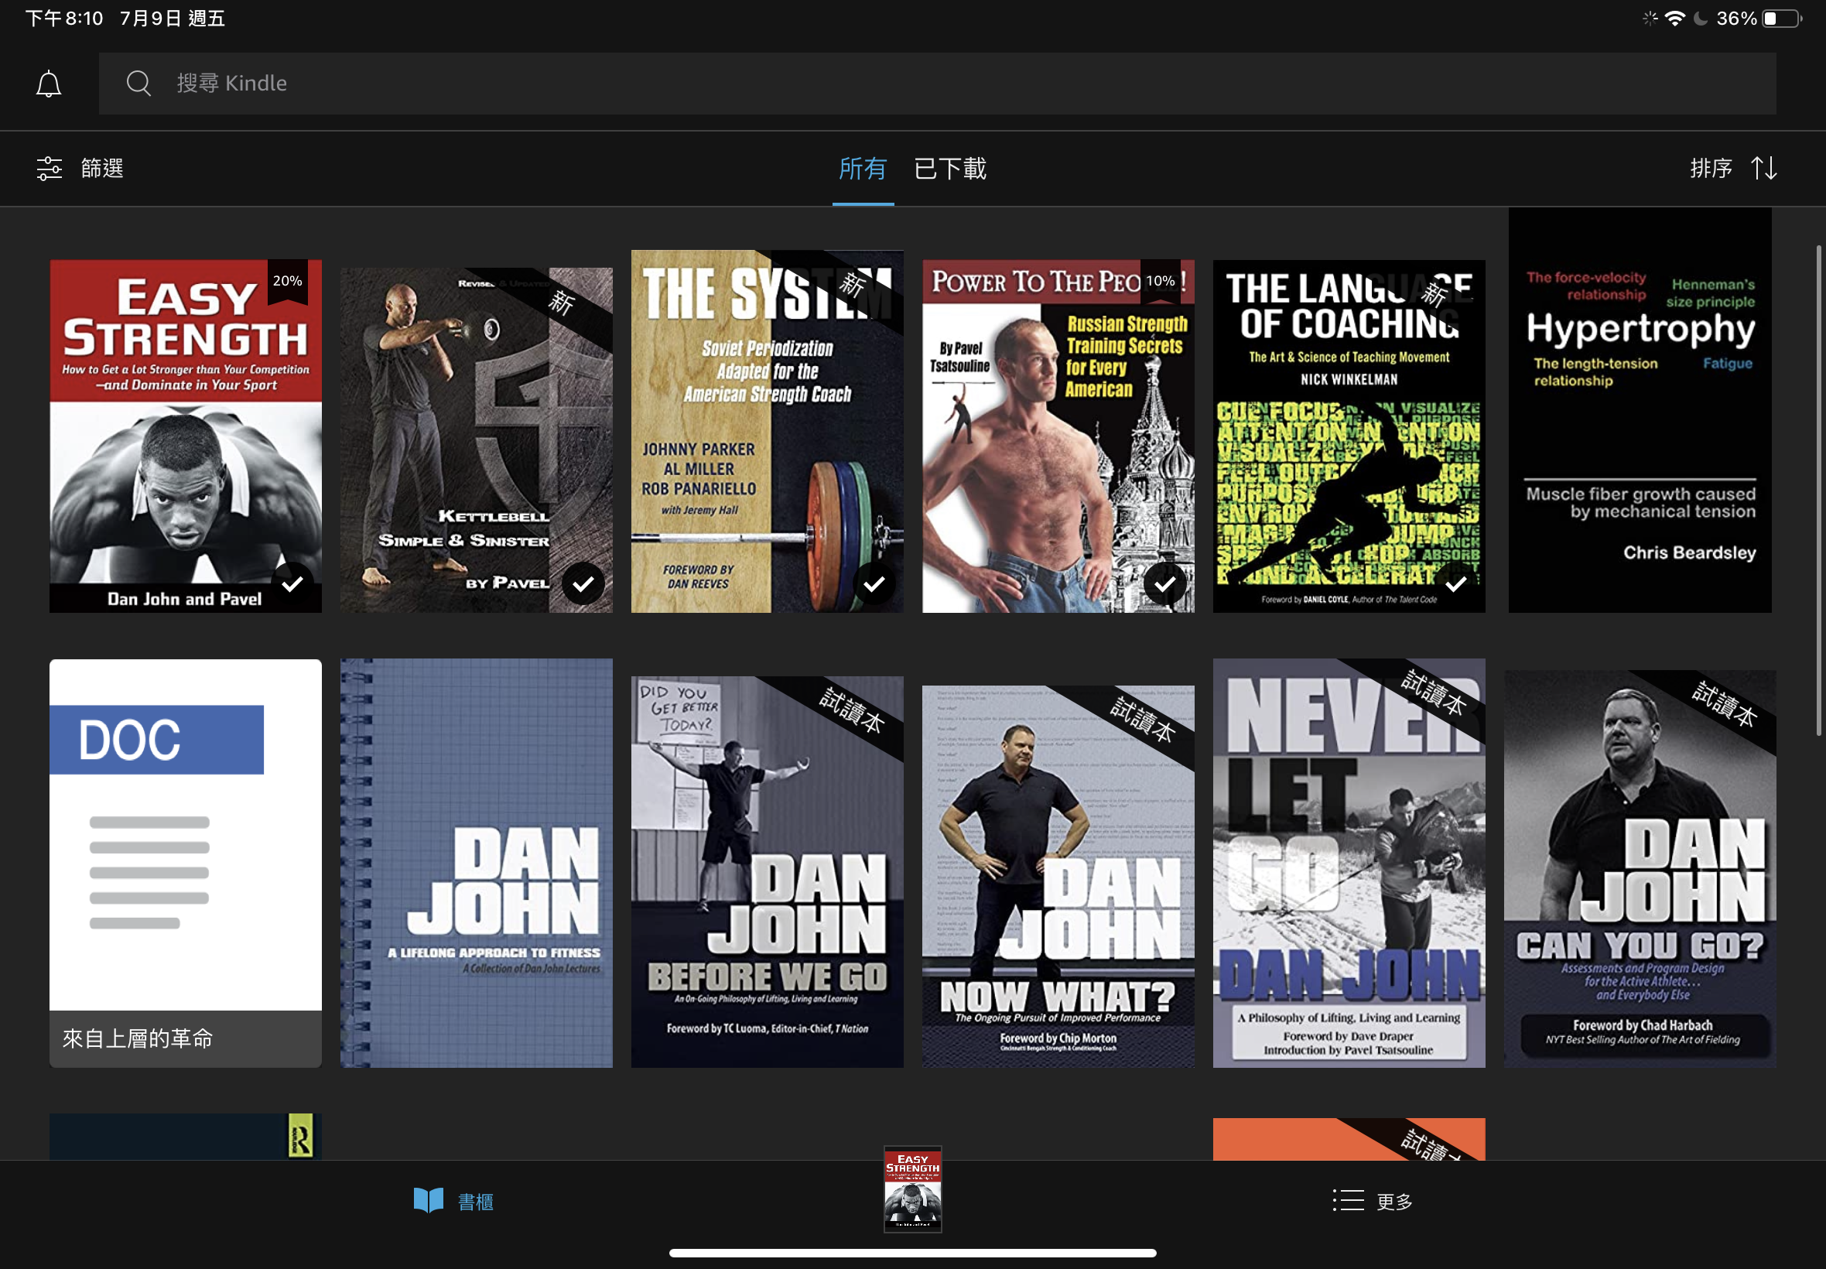
Task: Tap the downloaded checkmark on Easy Strength
Action: [x=292, y=583]
